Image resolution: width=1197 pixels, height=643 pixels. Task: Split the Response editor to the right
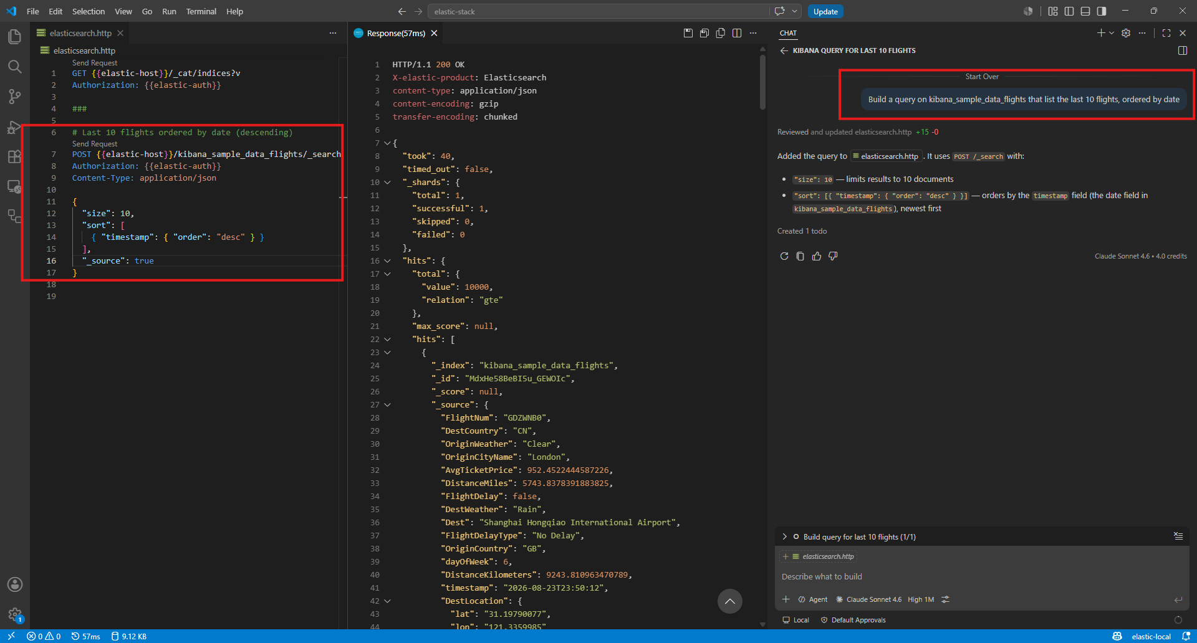click(737, 33)
